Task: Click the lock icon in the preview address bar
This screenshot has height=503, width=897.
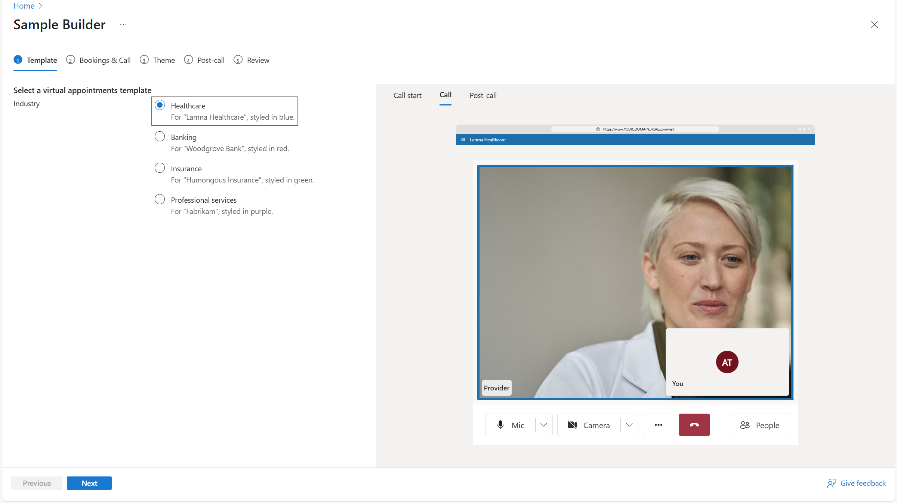Action: pyautogui.click(x=598, y=129)
